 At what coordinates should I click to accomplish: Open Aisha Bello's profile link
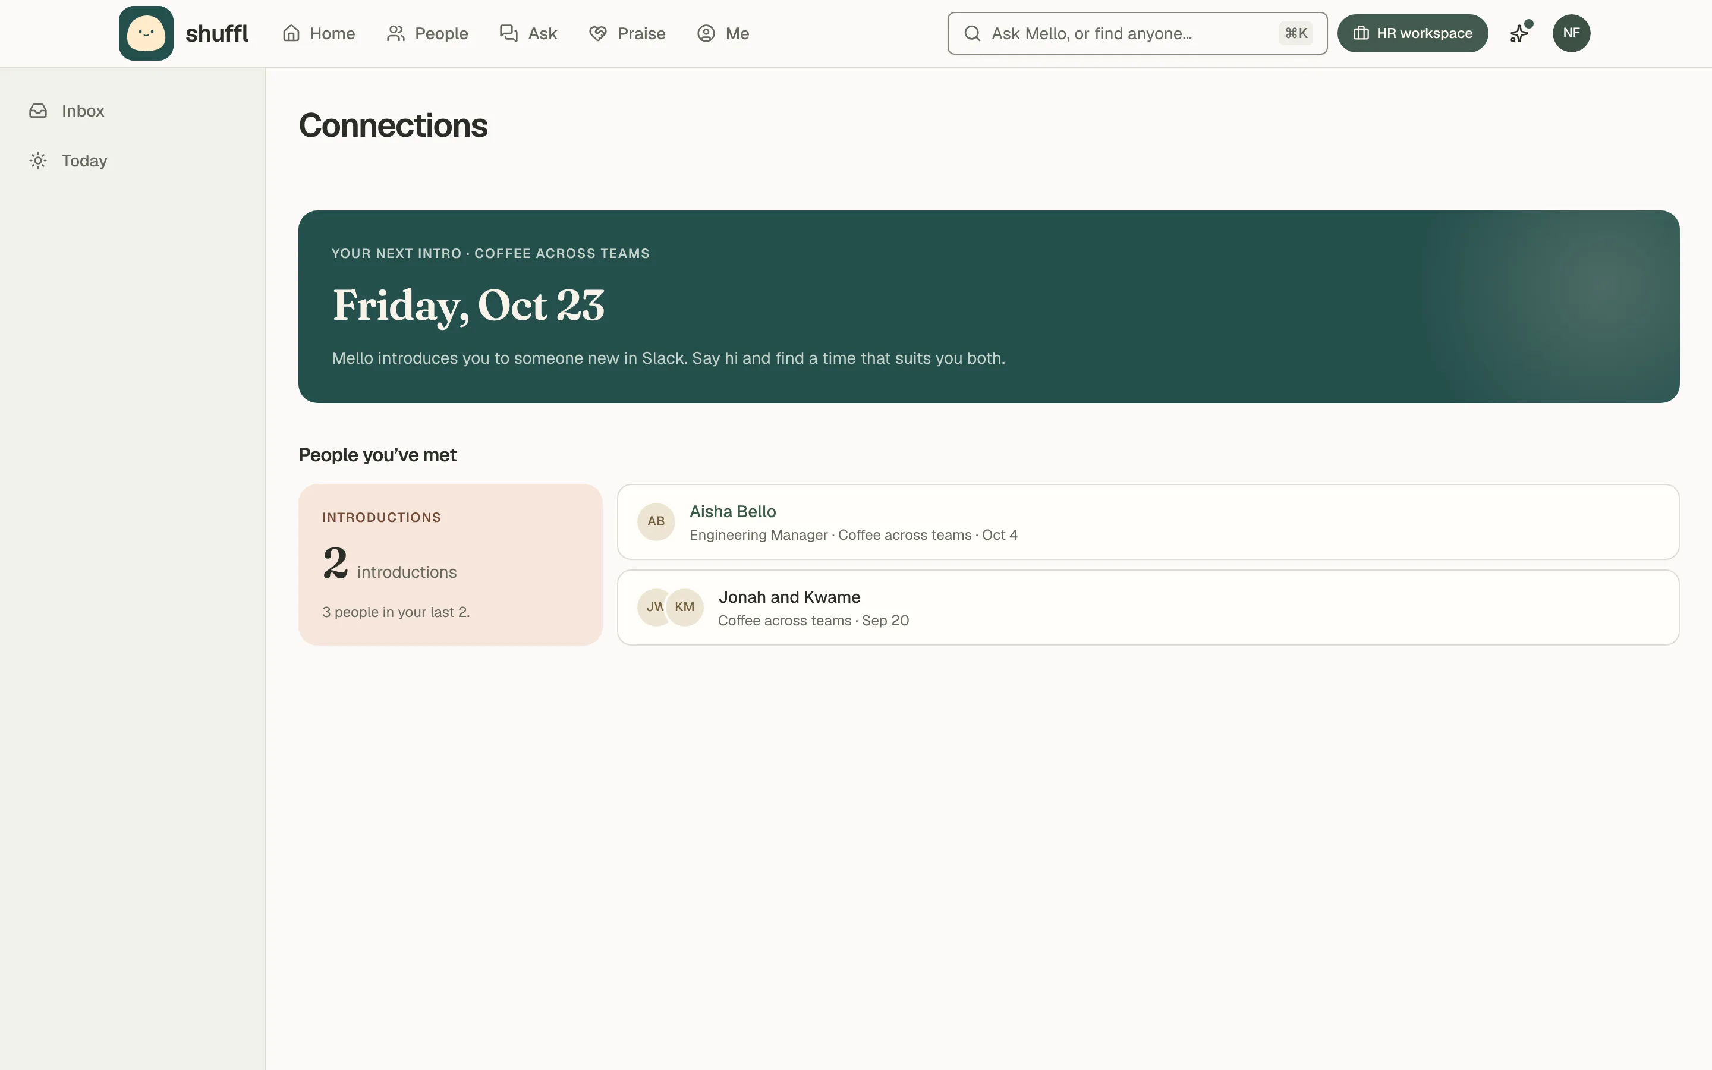tap(732, 512)
